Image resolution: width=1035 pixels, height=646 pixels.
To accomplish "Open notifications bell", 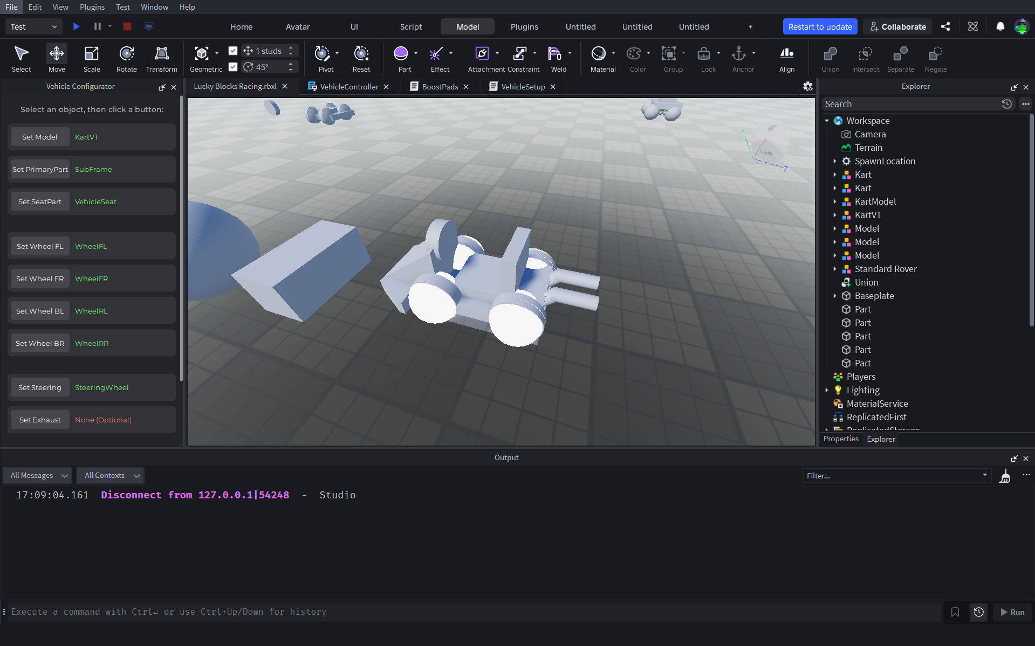I will click(1000, 26).
